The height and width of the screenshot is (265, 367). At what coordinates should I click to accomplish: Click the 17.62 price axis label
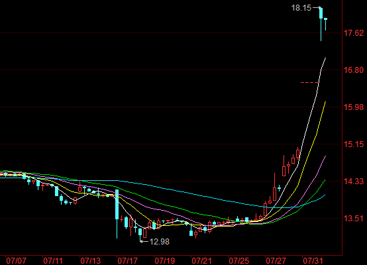[354, 32]
